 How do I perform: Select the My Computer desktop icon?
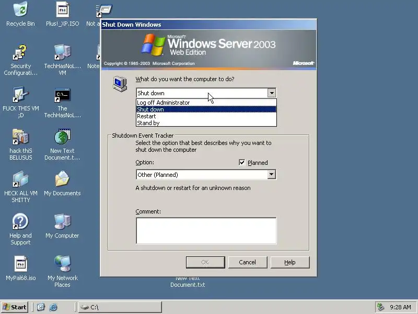click(x=62, y=221)
